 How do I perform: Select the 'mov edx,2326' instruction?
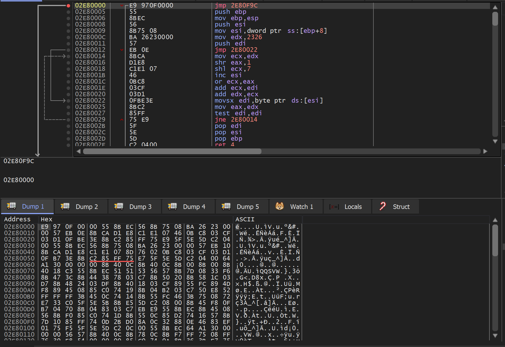point(238,37)
